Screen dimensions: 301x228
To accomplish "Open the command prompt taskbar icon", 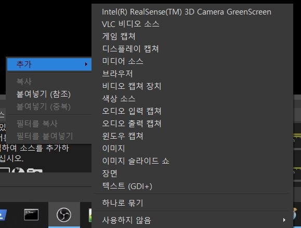I will [x=31, y=214].
